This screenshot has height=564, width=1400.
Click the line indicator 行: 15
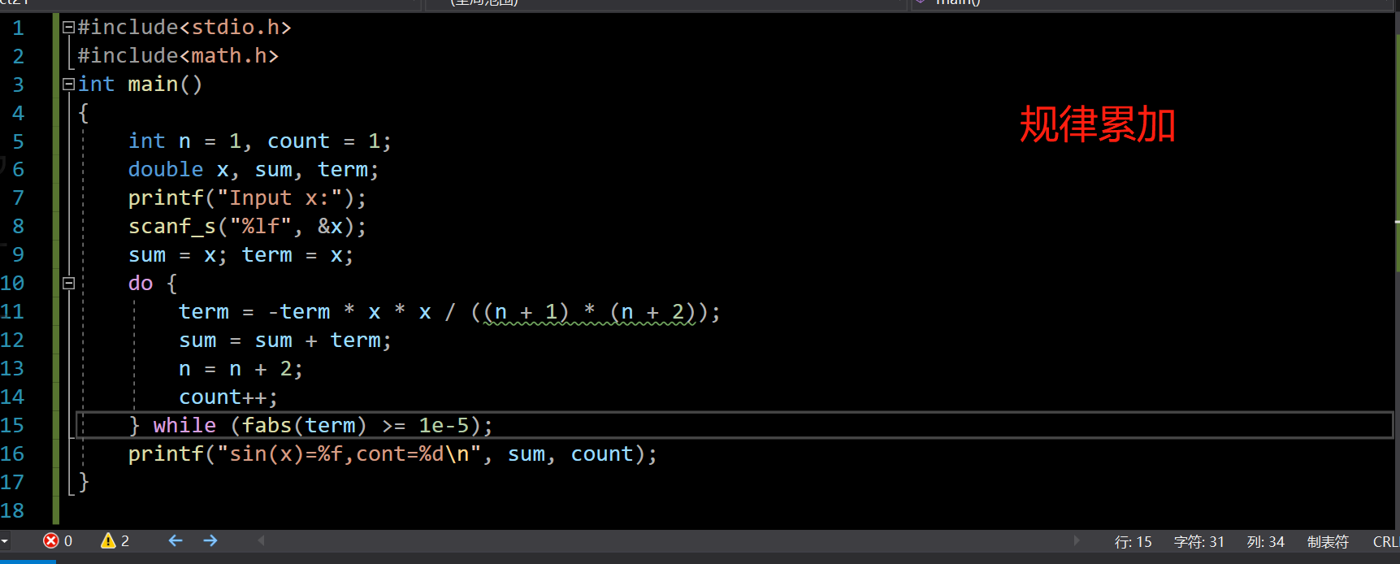(1133, 542)
